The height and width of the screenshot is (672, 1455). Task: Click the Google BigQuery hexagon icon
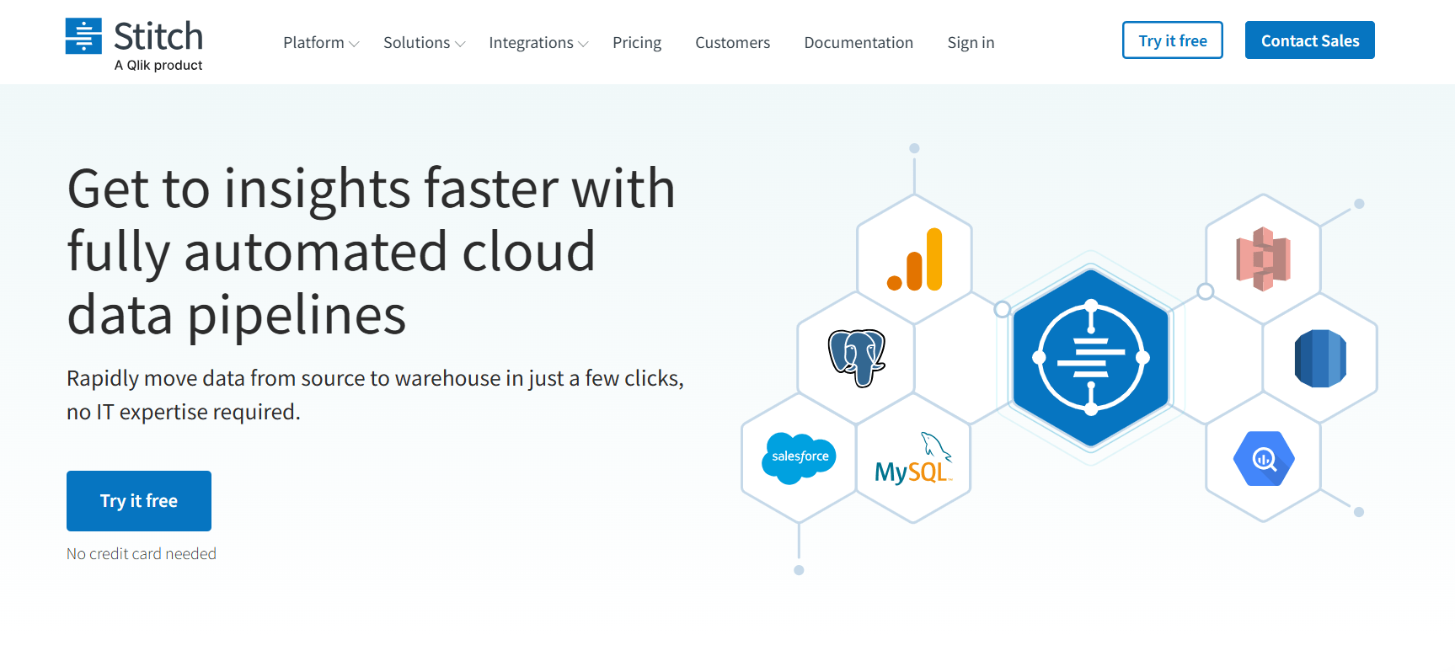[1264, 459]
